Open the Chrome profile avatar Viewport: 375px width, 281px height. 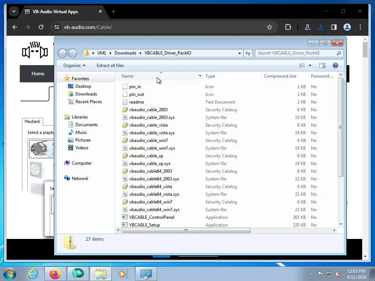347,27
